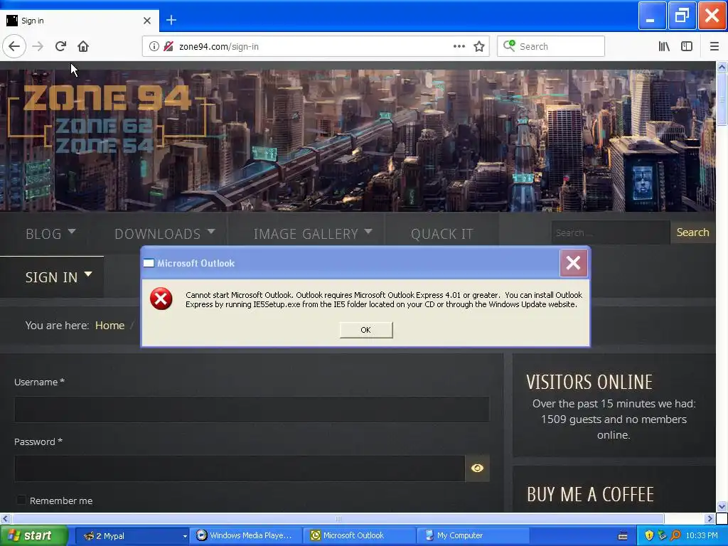Image resolution: width=728 pixels, height=546 pixels.
Task: Click the orange magnifier tray icon
Action: 675,535
